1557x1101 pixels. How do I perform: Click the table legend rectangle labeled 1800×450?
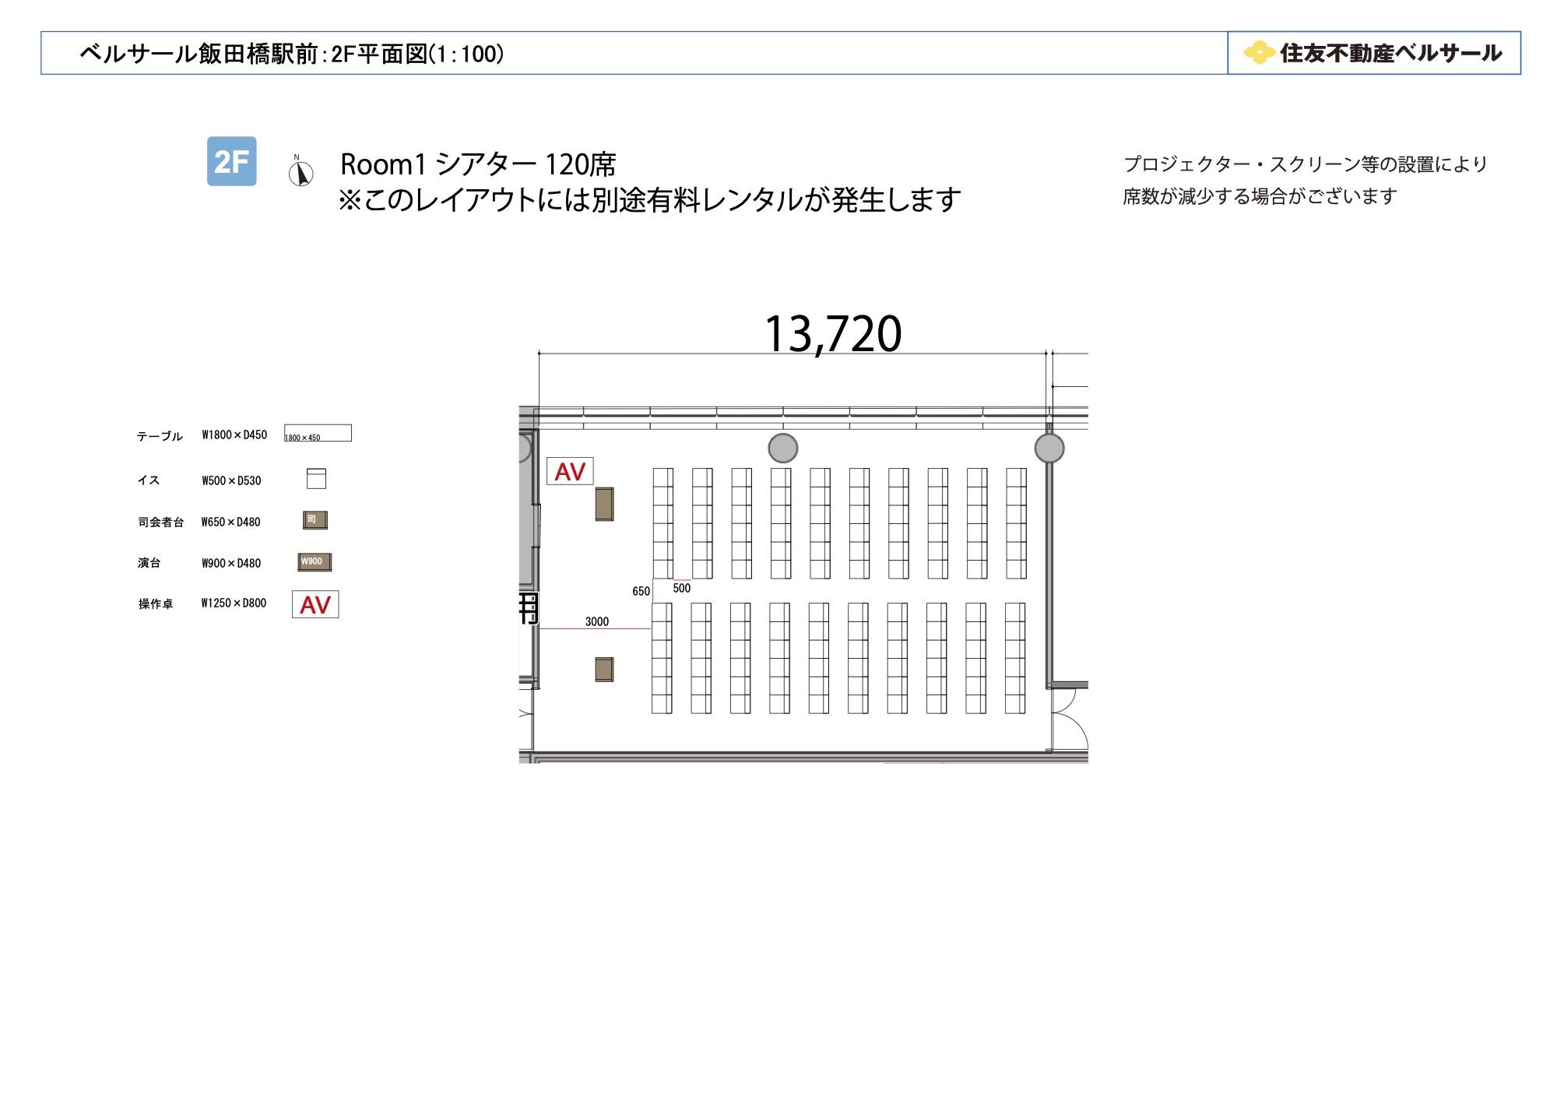click(x=318, y=433)
